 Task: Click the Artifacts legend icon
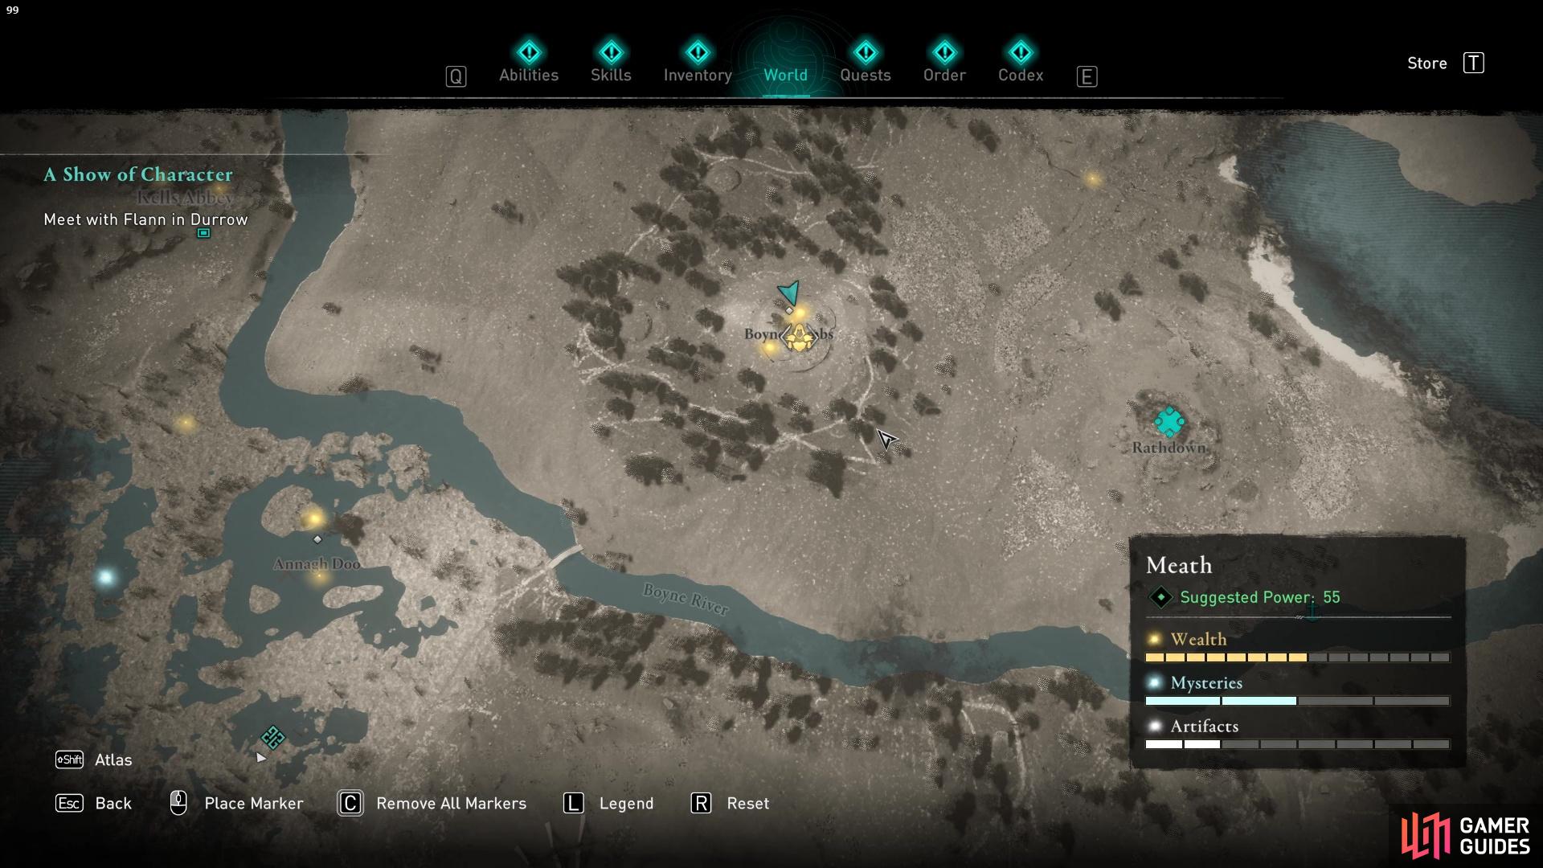pos(1155,726)
